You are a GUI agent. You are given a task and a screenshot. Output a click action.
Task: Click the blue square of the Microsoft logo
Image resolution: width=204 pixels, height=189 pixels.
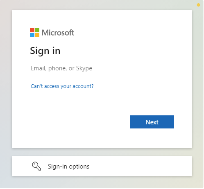tap(32, 35)
